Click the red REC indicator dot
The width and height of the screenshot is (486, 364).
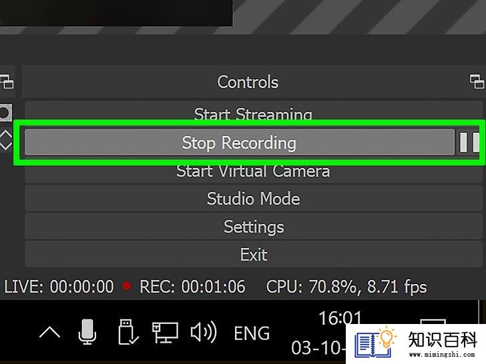click(127, 287)
